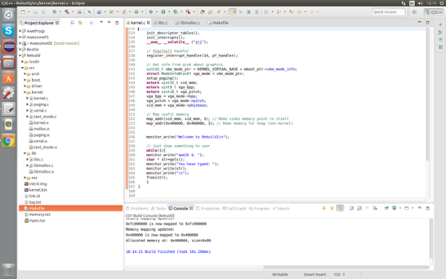446x279 pixels.
Task: Expand the res folder
Action: pyautogui.click(x=25, y=178)
